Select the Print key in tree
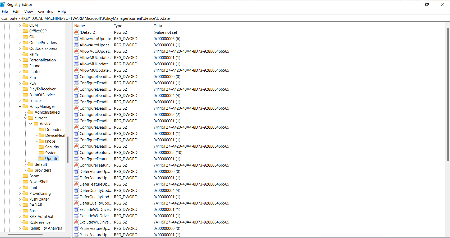Image resolution: width=450 pixels, height=238 pixels. click(x=33, y=188)
